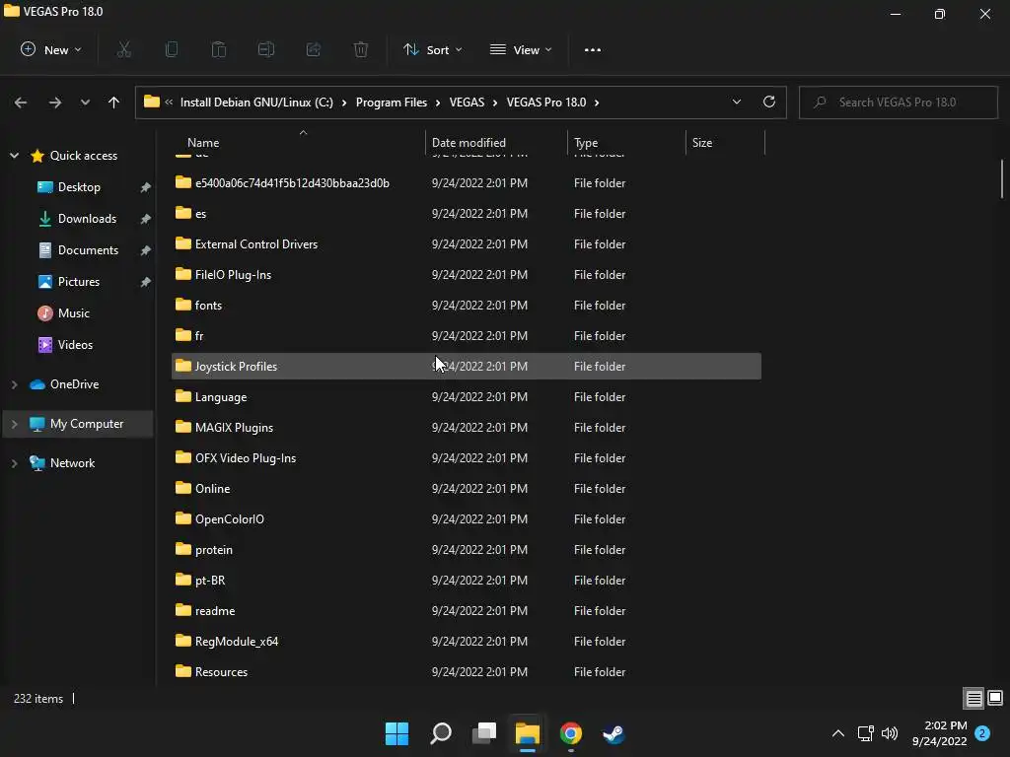Expand the Network tree node
1010x757 pixels.
[14, 463]
